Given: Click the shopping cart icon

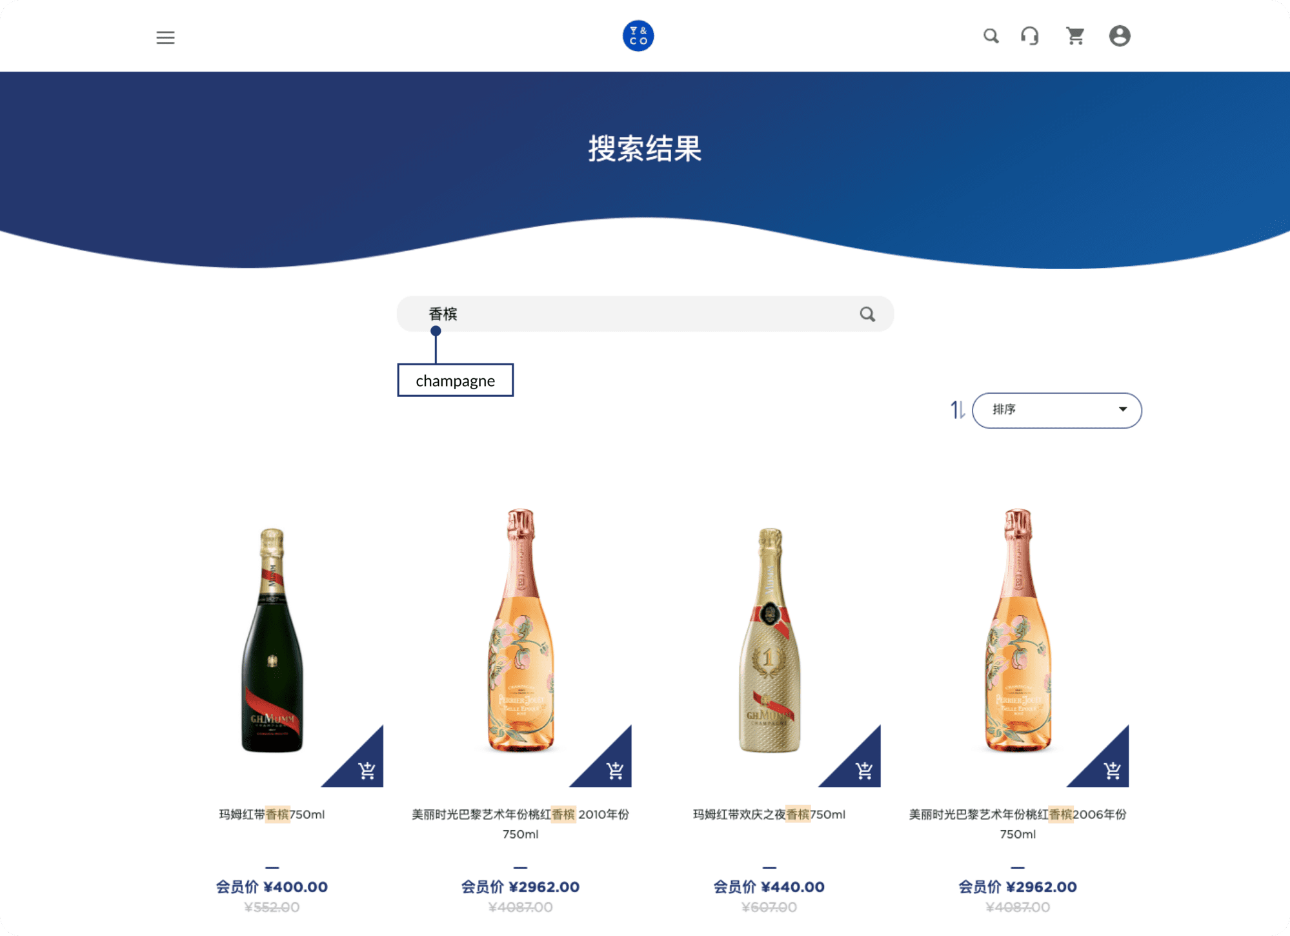Looking at the screenshot, I should (1076, 36).
